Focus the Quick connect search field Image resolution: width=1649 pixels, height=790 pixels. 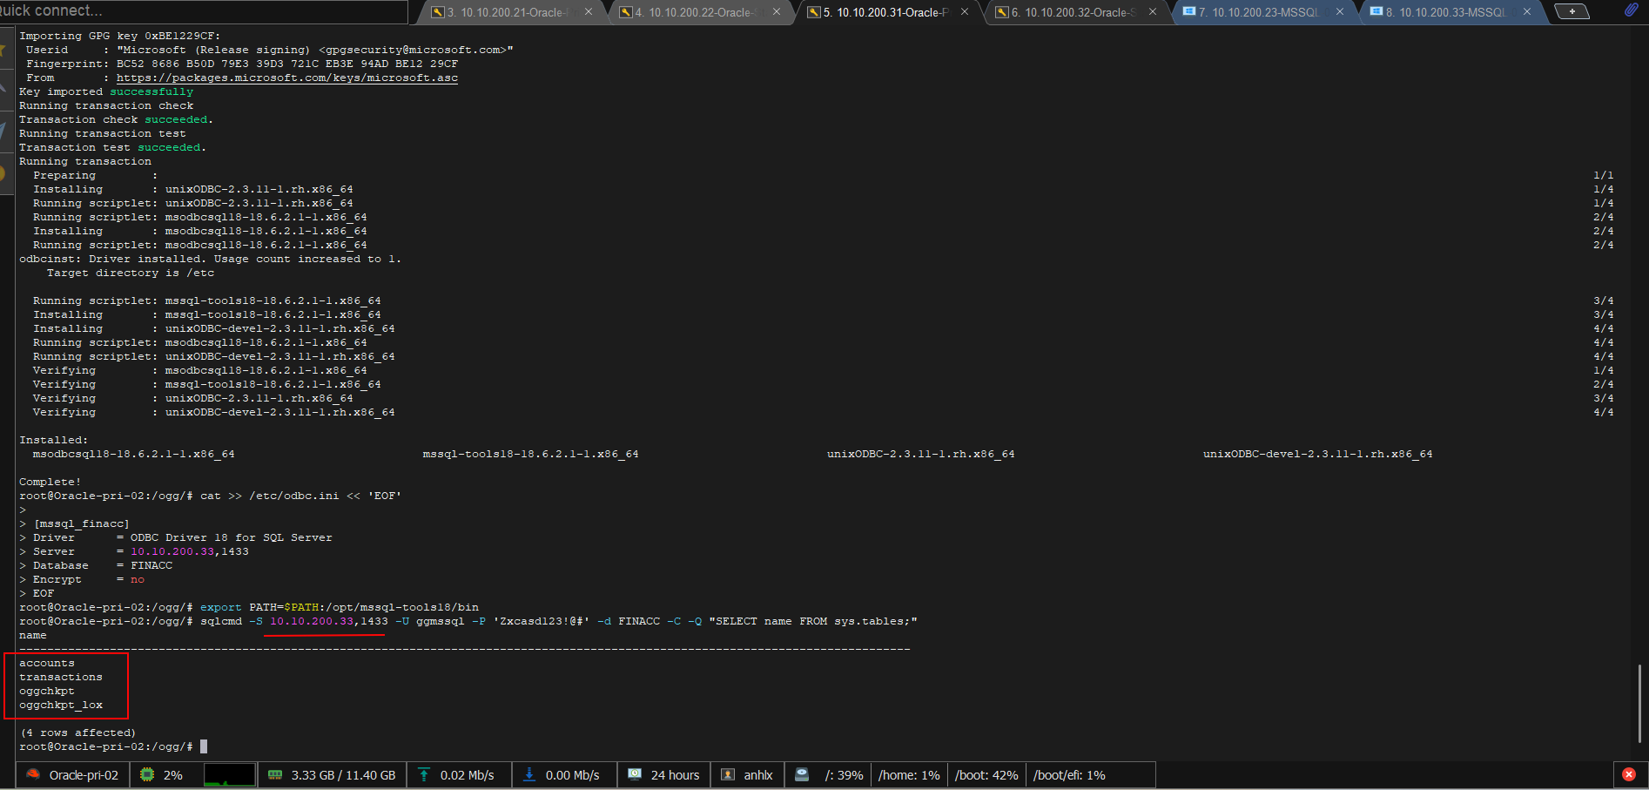pyautogui.click(x=202, y=11)
